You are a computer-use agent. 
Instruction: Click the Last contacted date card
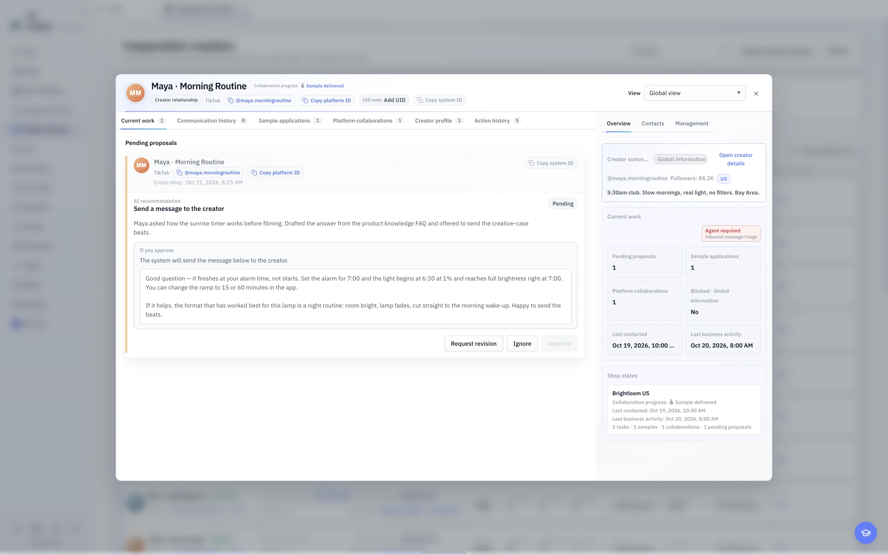644,340
